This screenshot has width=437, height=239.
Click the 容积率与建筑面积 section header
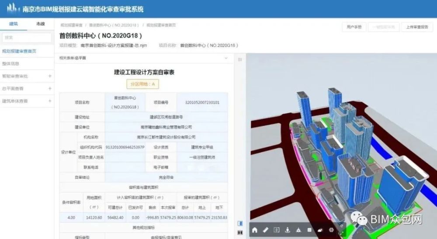coord(143,187)
